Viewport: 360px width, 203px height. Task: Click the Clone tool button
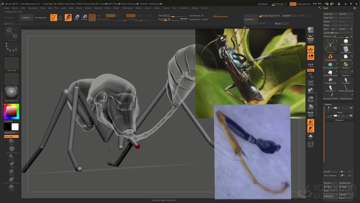(327, 25)
